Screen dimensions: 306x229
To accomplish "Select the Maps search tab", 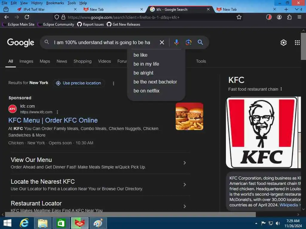I will (x=45, y=61).
